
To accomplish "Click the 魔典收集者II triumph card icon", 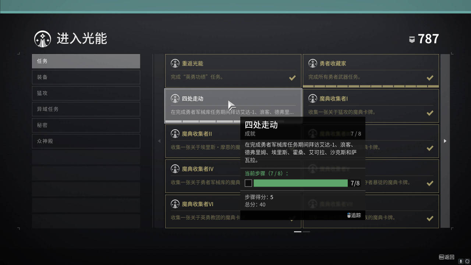I will point(175,134).
